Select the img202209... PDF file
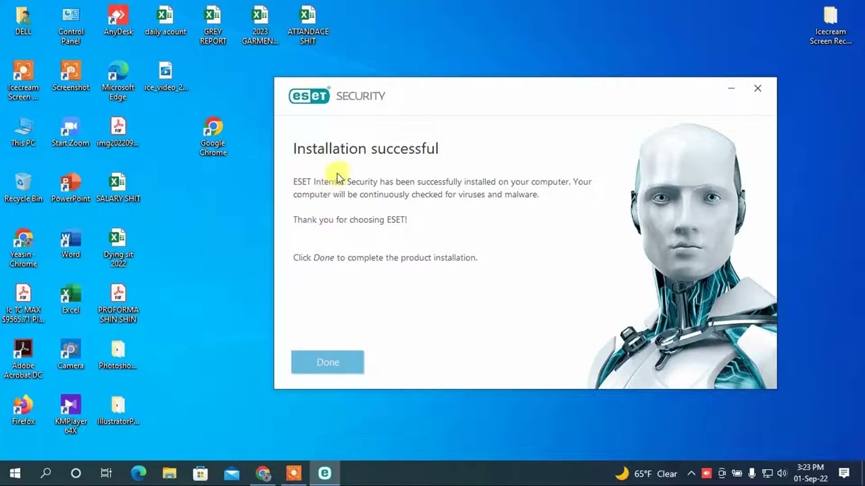The height and width of the screenshot is (486, 865). [x=118, y=132]
